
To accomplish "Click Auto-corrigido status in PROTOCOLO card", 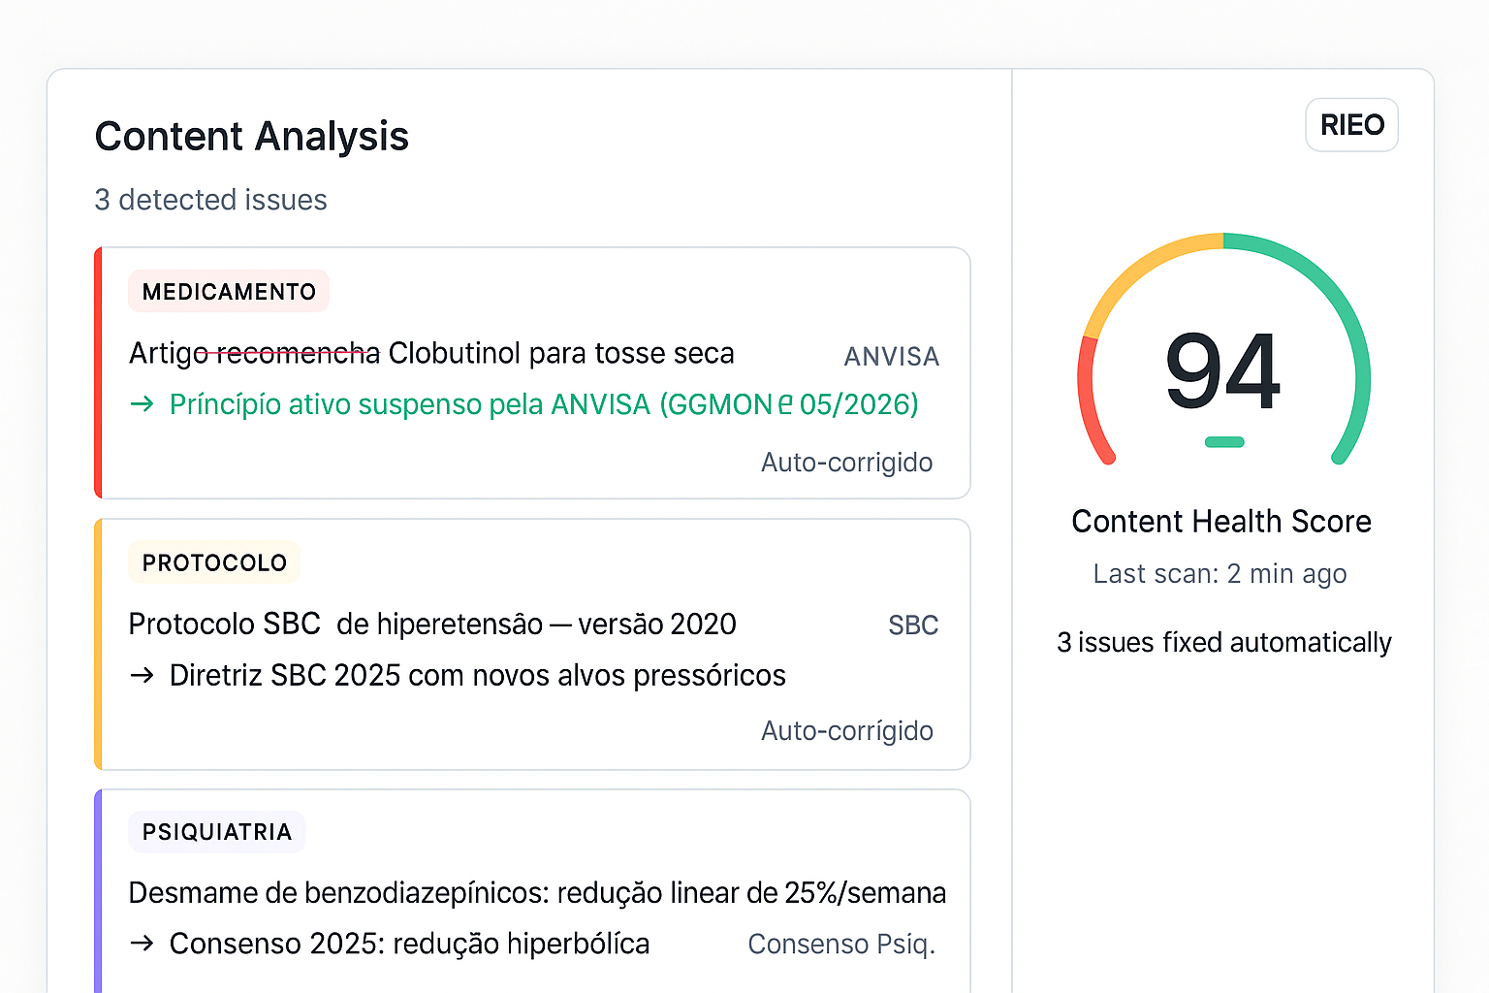I will [x=846, y=731].
